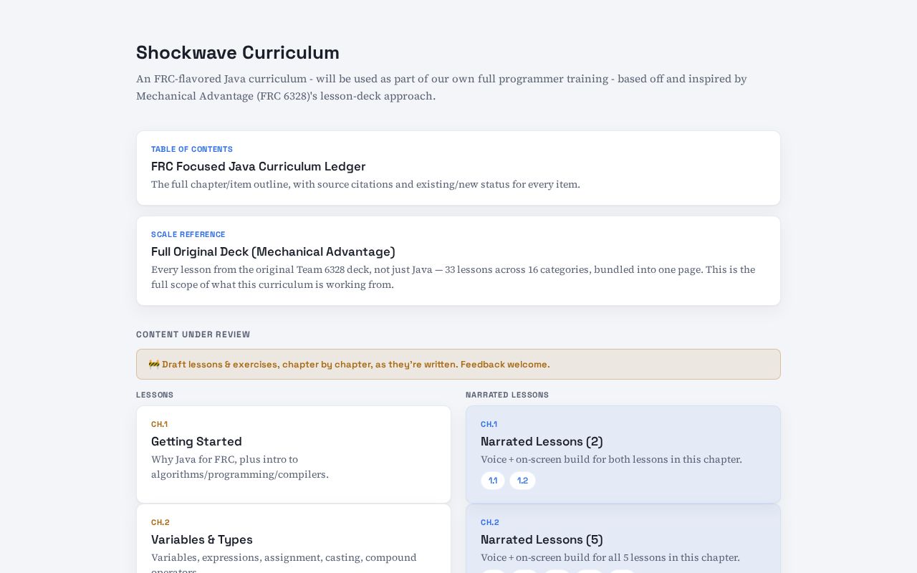
Task: Click the Shockwave Curriculum heading
Action: (x=238, y=52)
